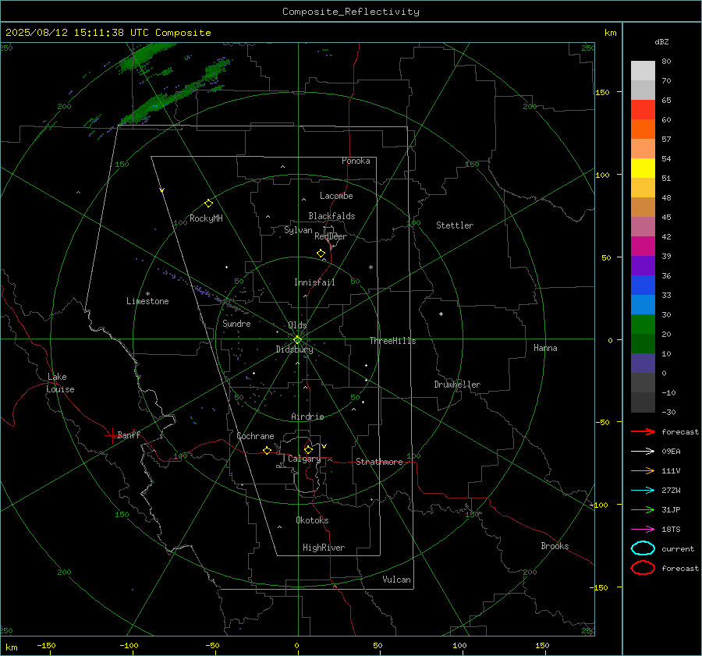Click the Sylvan label
The image size is (702, 656).
(298, 230)
